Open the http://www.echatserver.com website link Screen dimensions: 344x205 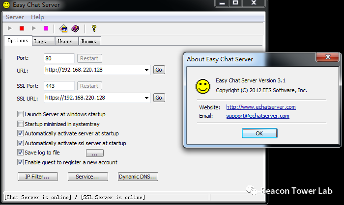point(261,107)
